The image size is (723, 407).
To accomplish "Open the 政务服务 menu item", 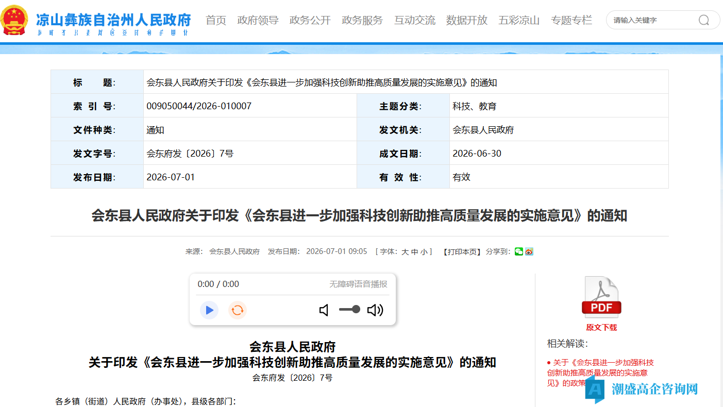I will (362, 20).
